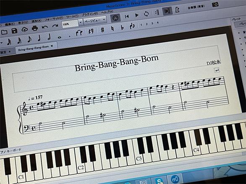The width and height of the screenshot is (246, 184).
Task: Click the C1 key on piano keyboard
Action: (21, 177)
